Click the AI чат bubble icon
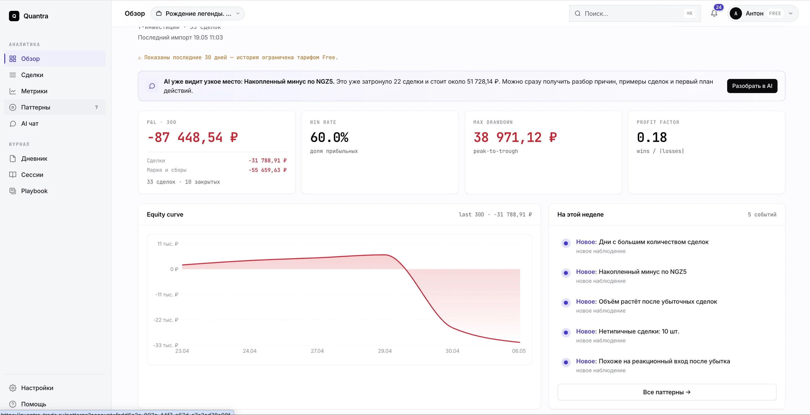 (13, 124)
